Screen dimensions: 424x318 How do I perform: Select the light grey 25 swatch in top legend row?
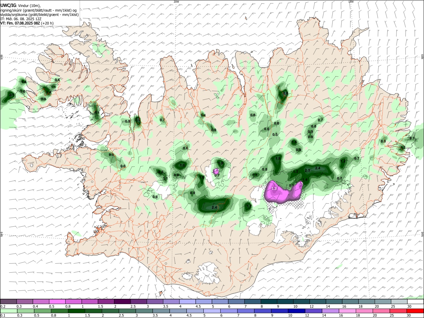pos(399,301)
